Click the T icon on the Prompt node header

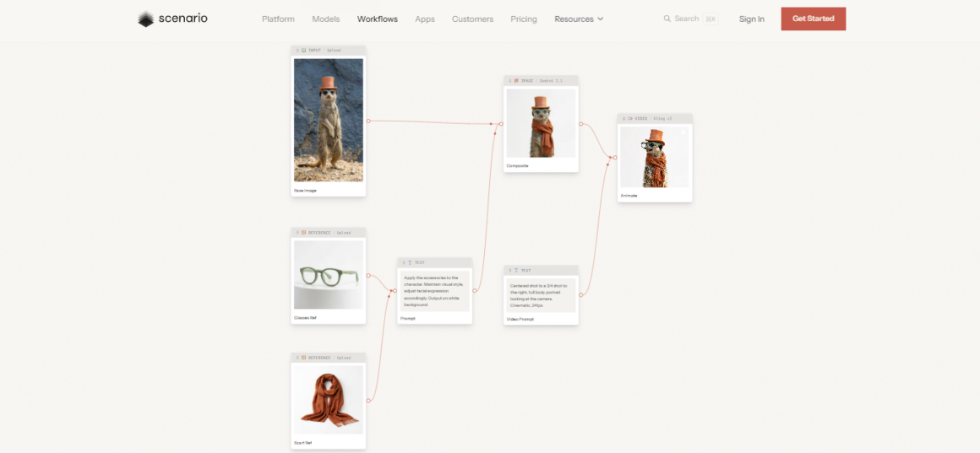point(410,262)
